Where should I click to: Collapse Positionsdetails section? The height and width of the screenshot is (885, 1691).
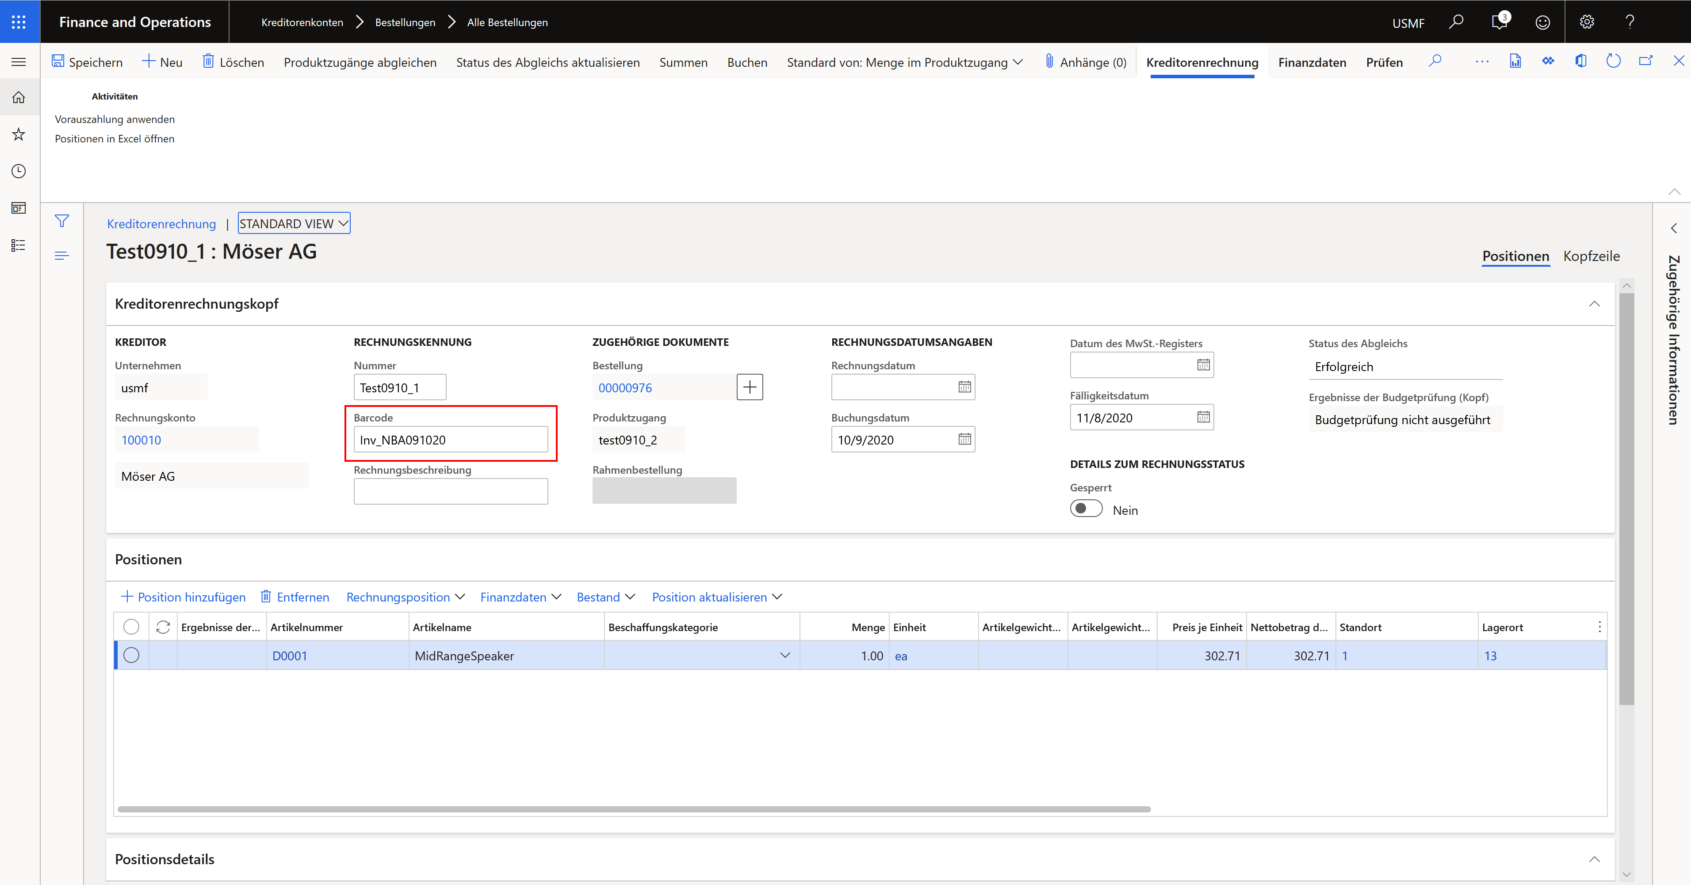click(1595, 859)
